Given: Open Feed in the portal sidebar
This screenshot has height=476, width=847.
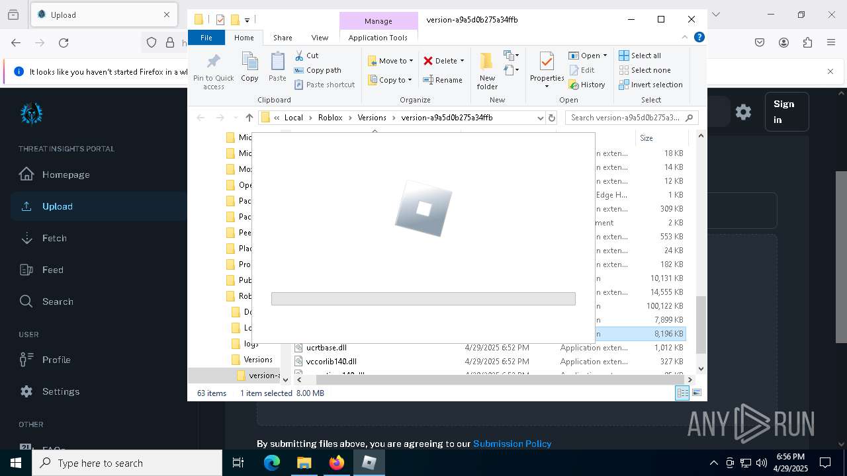Looking at the screenshot, I should pyautogui.click(x=99, y=270).
